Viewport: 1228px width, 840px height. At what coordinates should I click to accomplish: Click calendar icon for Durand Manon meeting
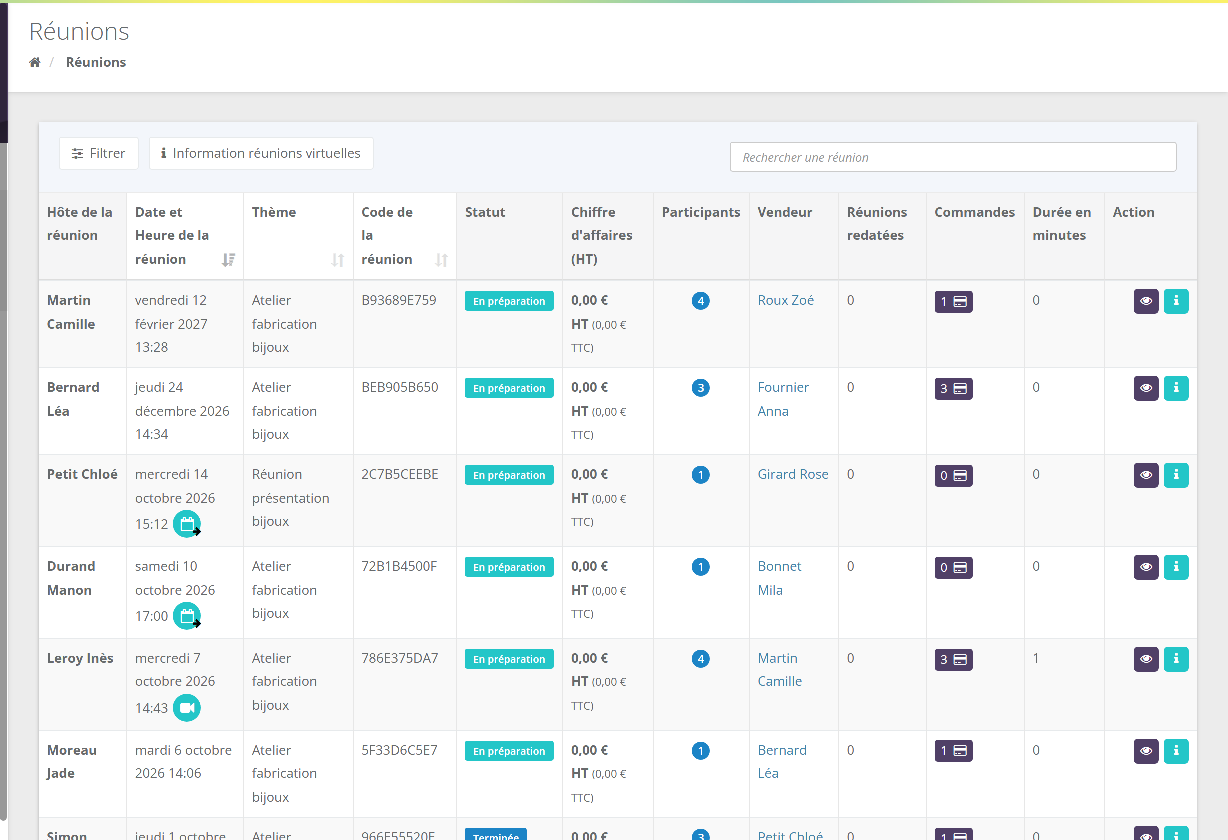pos(187,616)
